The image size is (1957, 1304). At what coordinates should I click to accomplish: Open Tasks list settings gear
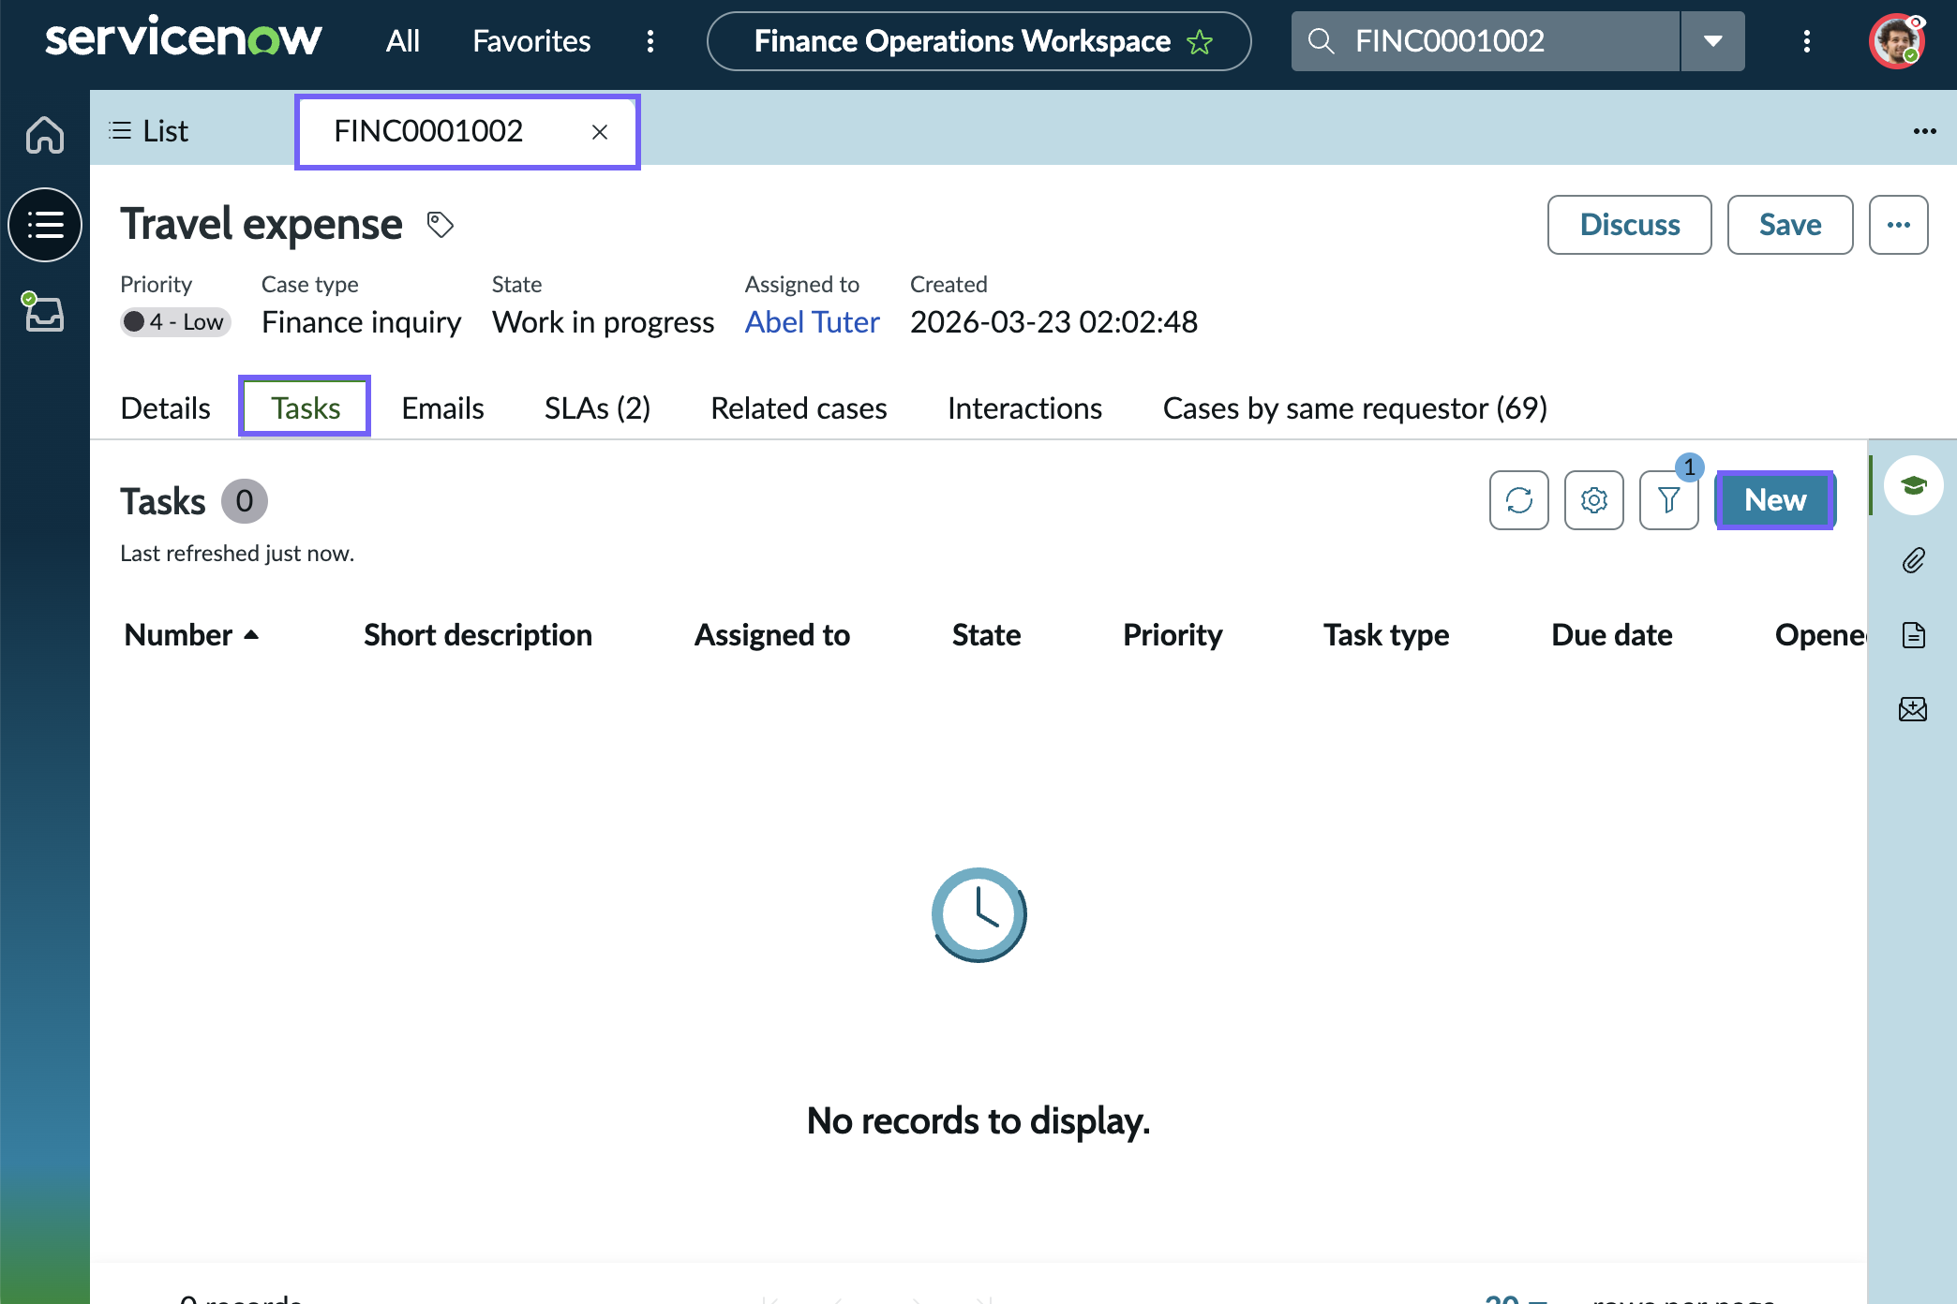point(1594,500)
